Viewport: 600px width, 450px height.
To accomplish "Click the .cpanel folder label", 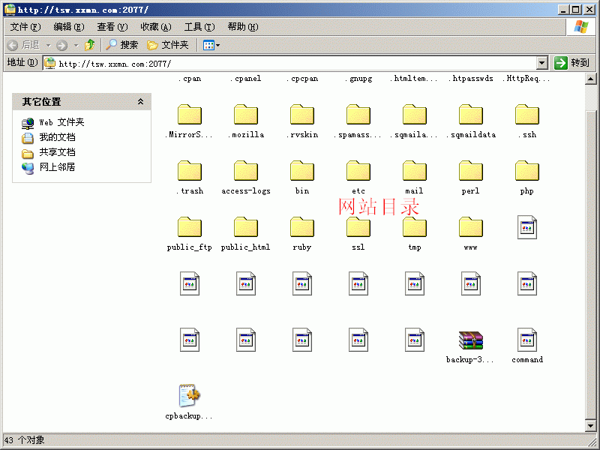I will (246, 79).
